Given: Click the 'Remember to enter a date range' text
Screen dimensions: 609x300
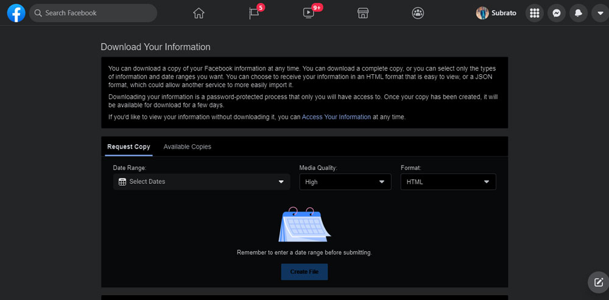Looking at the screenshot, I should [x=304, y=253].
